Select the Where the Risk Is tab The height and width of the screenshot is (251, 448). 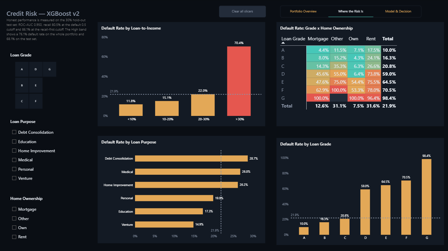[351, 11]
